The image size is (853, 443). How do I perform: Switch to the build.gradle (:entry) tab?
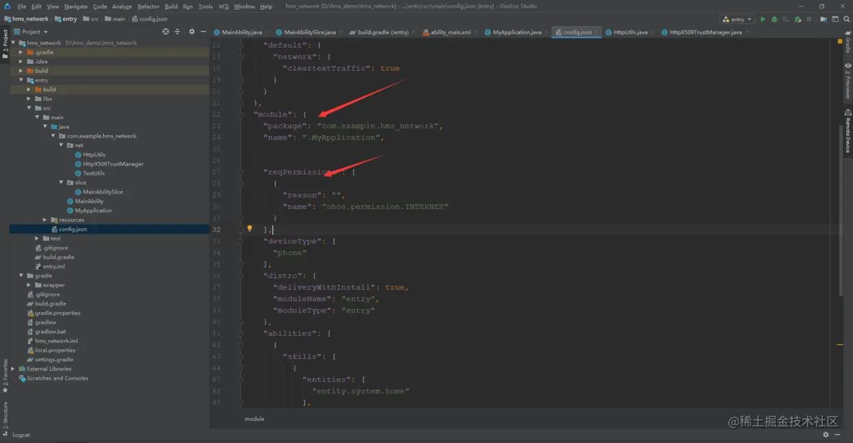point(382,32)
